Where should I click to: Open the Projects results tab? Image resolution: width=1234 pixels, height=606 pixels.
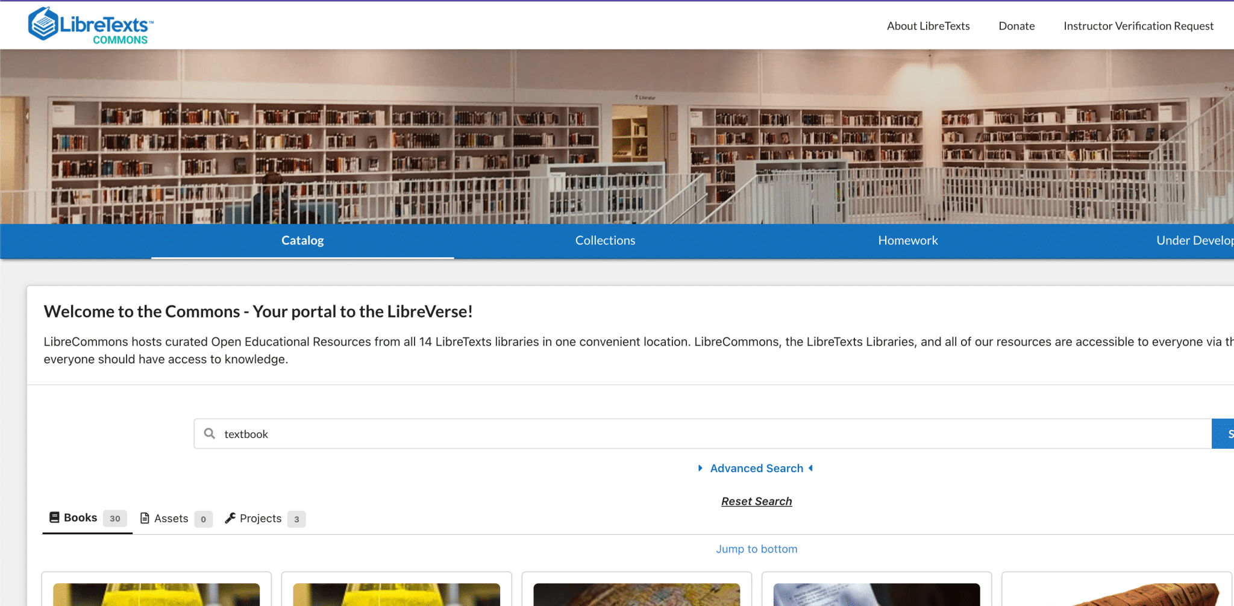click(x=260, y=518)
